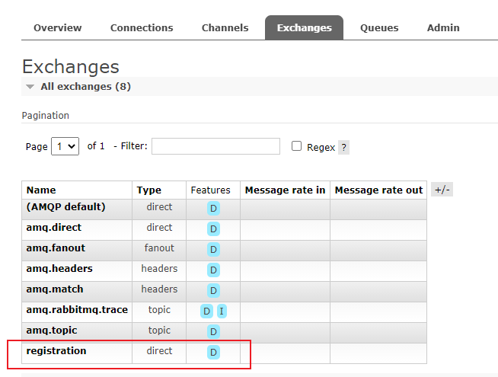Click the D badge in the registration row
Image resolution: width=498 pixels, height=377 pixels.
click(213, 352)
